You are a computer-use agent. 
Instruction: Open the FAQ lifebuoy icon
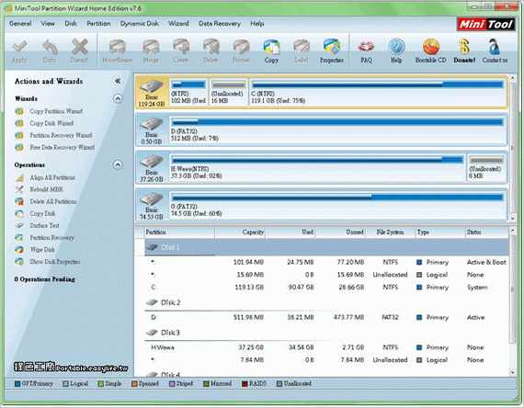[x=366, y=47]
